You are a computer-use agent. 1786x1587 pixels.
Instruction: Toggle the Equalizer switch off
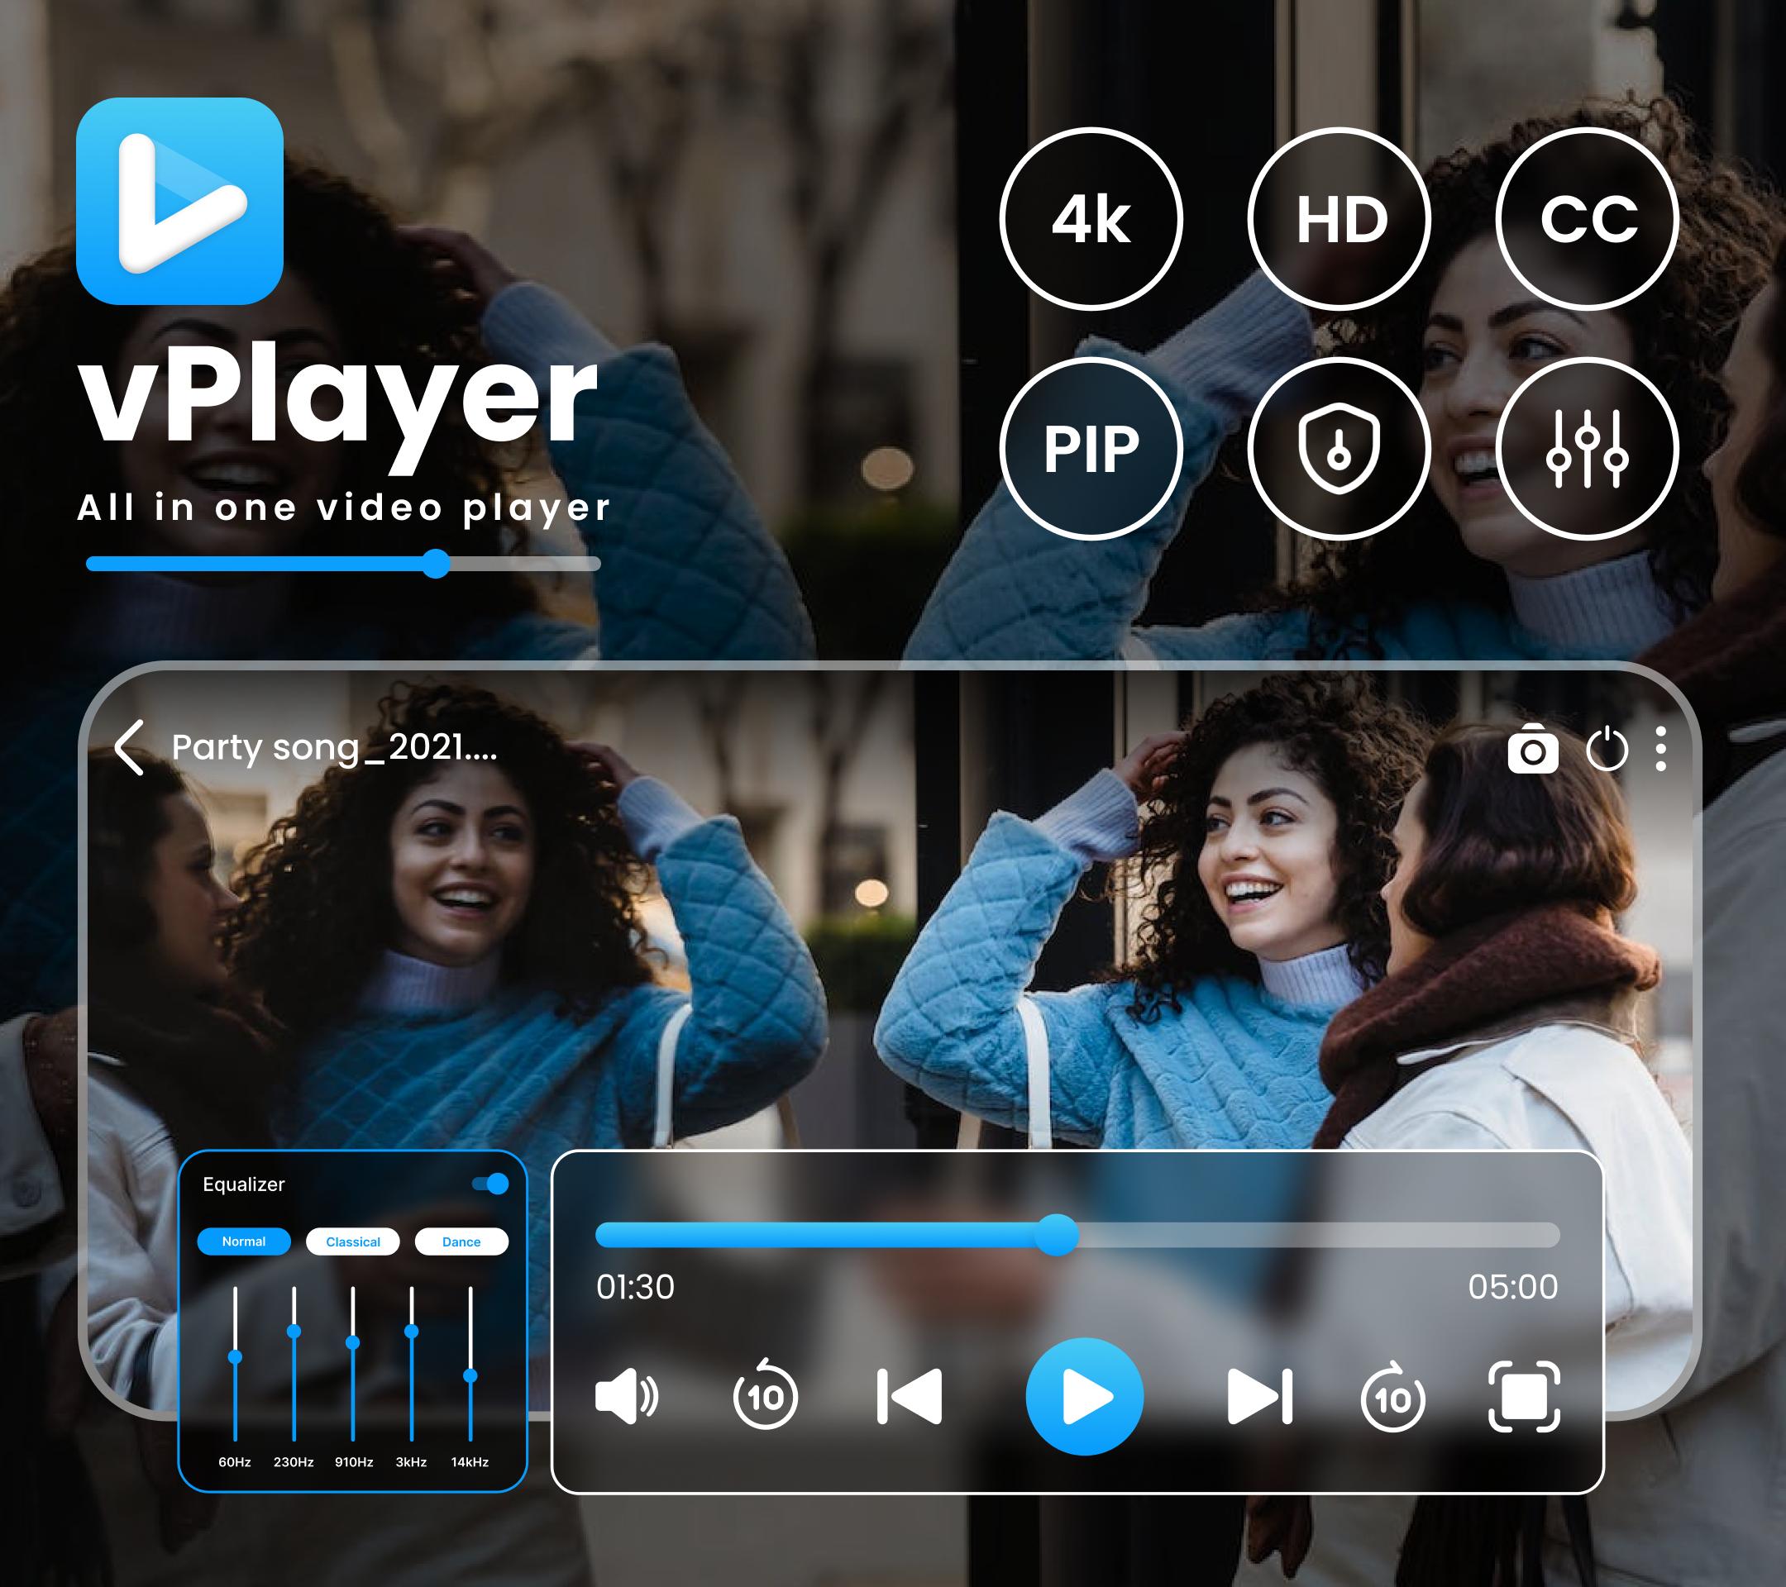(490, 1184)
